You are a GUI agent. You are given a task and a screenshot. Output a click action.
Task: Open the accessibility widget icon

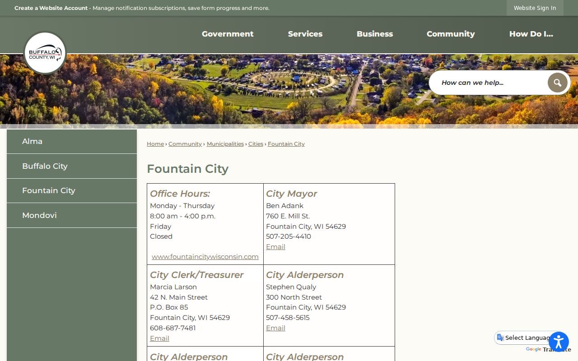(559, 342)
